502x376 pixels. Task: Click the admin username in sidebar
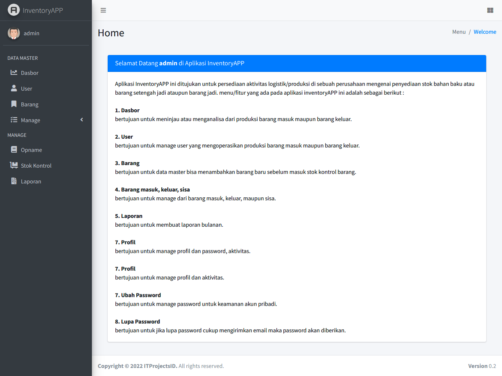(32, 33)
